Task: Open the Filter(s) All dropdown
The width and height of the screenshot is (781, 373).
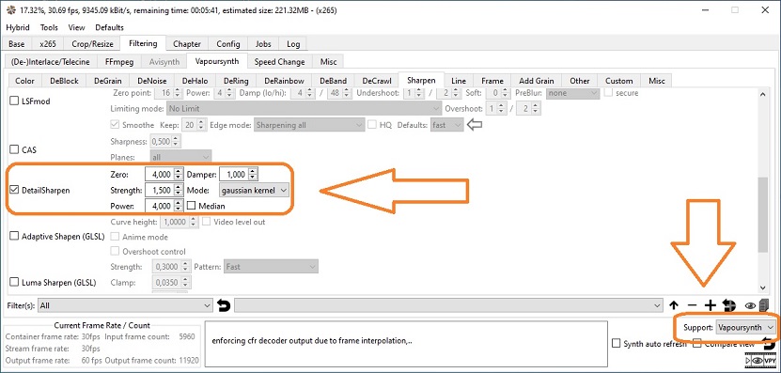Action: 126,305
